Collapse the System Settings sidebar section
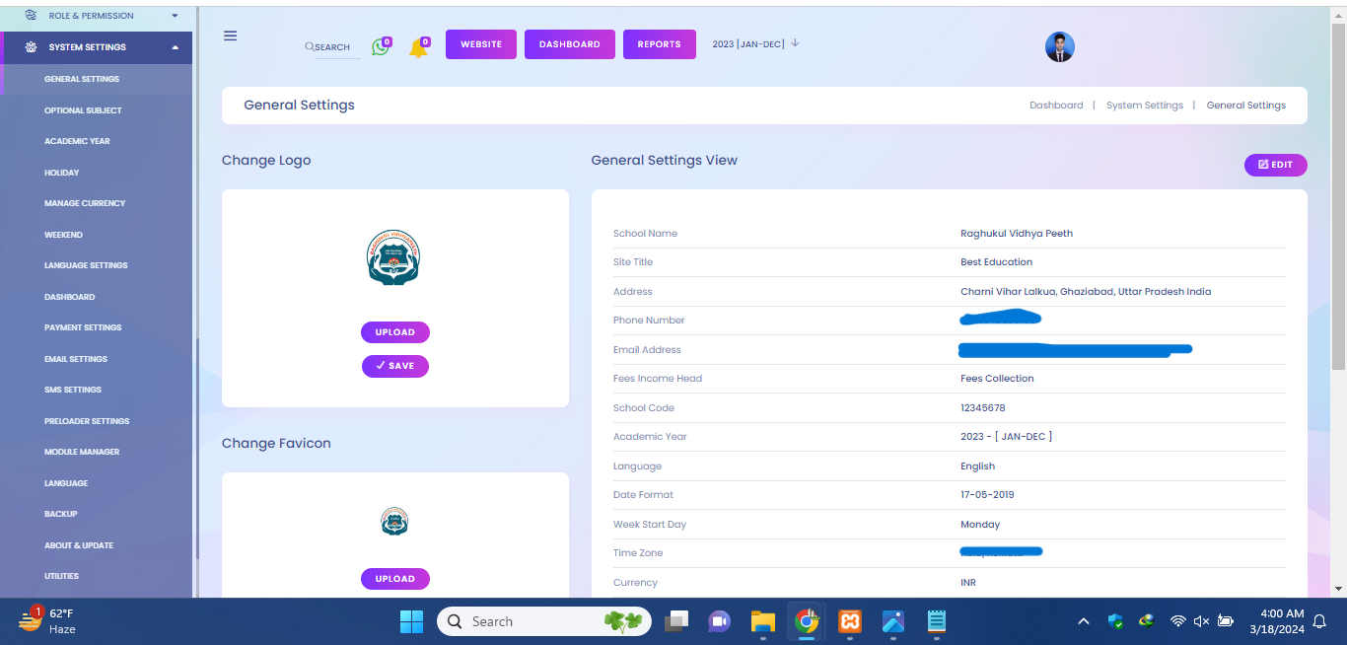 (175, 47)
